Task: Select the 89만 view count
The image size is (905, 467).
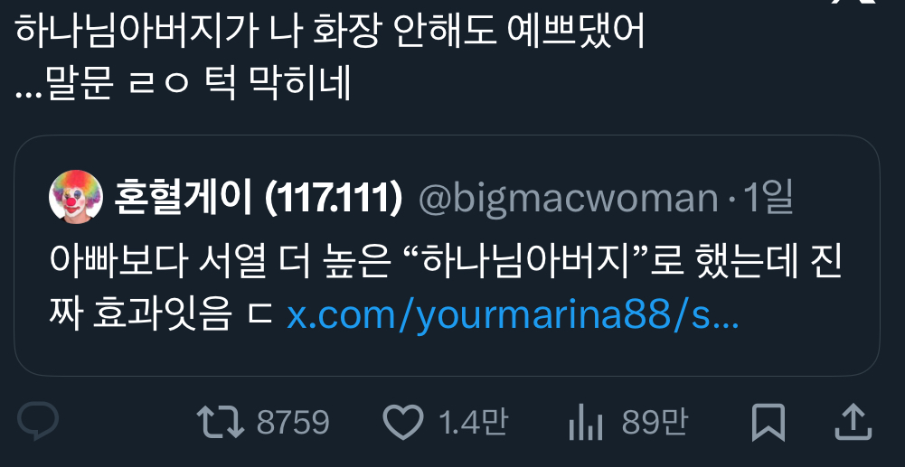Action: pos(655,422)
